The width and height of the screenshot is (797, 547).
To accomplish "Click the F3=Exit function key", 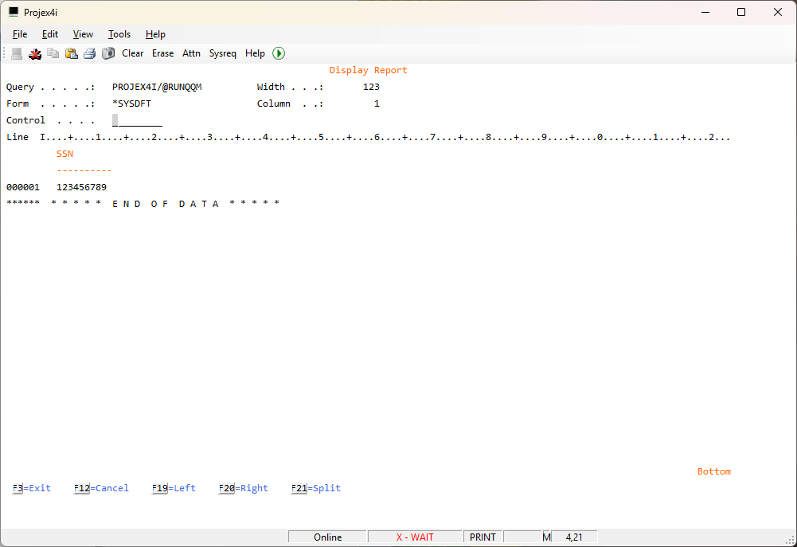I will [32, 488].
